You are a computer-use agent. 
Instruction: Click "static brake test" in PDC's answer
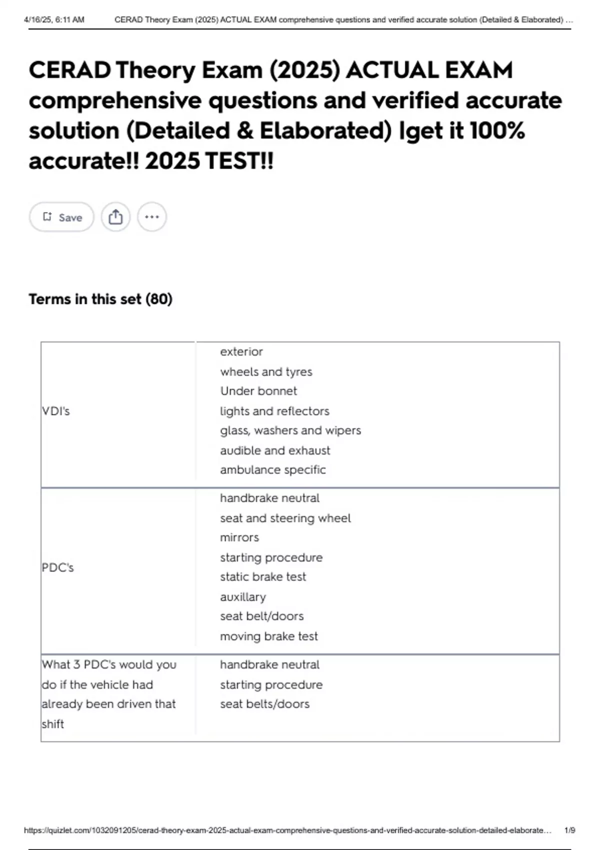(263, 576)
